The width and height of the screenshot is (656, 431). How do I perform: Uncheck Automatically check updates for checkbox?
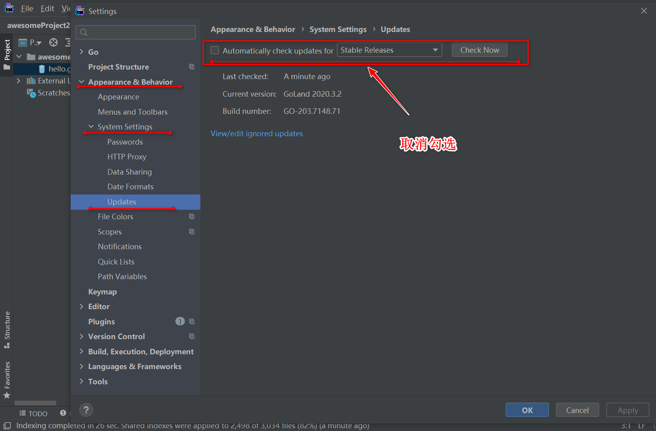click(x=215, y=50)
